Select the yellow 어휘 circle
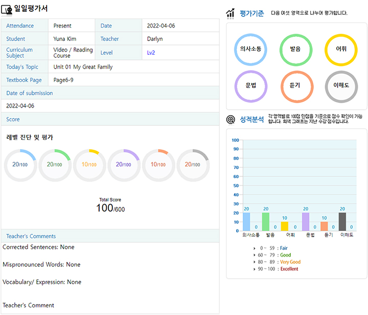Viewport: 368px width, 315px height. [340, 50]
